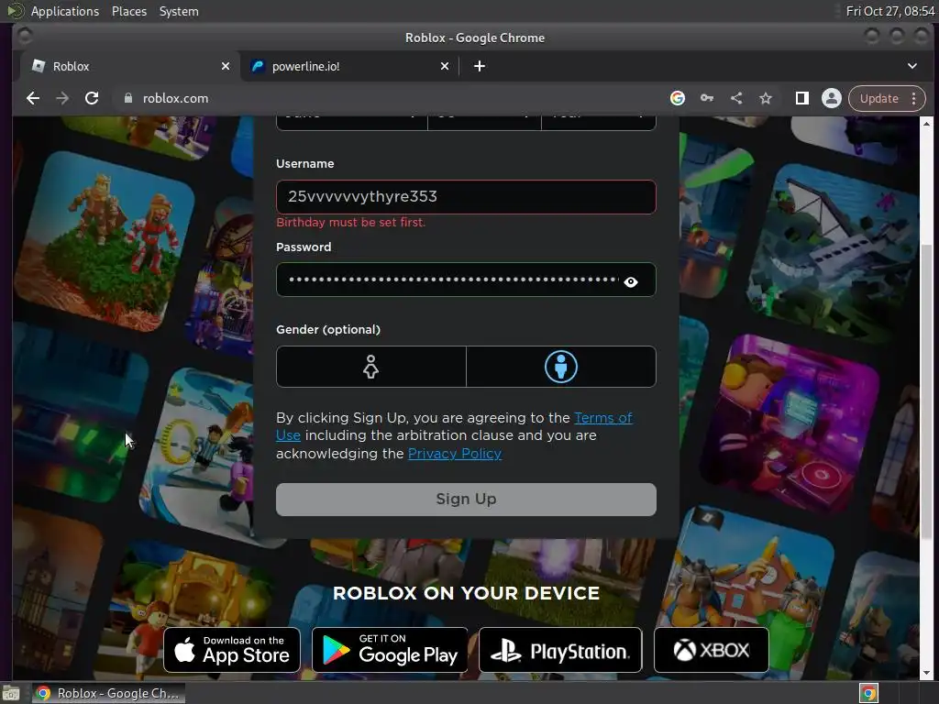Select the male gender icon

tap(561, 367)
